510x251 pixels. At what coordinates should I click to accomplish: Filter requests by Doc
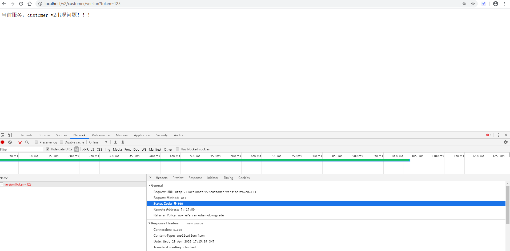point(136,149)
